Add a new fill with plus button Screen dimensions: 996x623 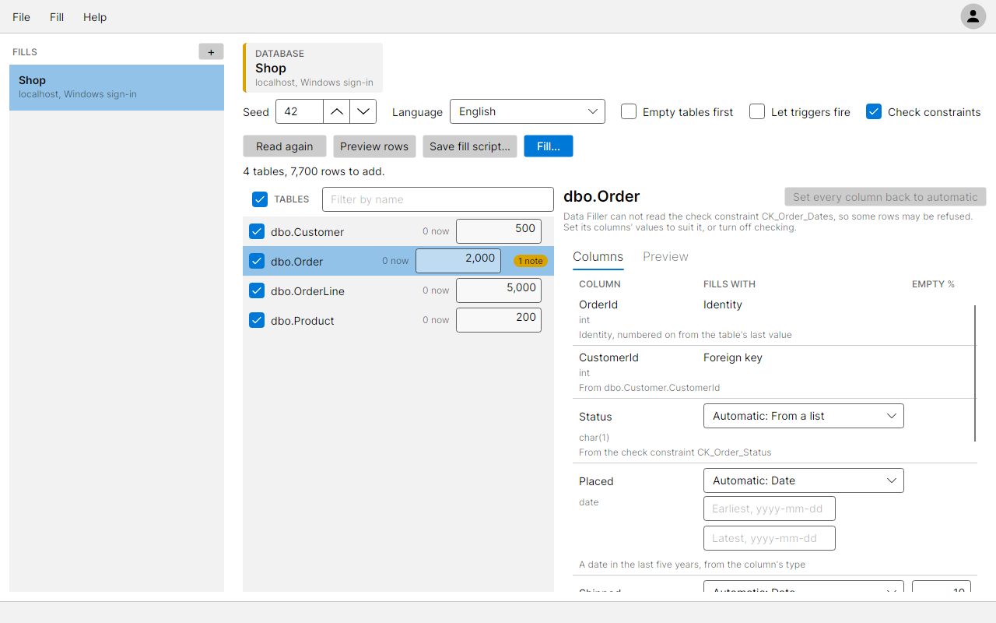point(211,52)
